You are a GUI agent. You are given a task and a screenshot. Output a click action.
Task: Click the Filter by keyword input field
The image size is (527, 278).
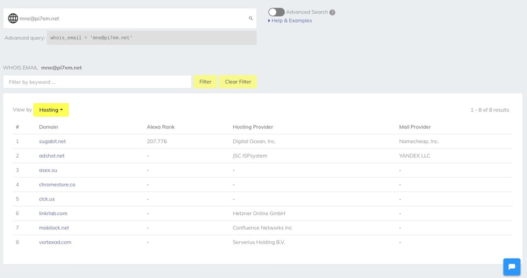pos(97,82)
